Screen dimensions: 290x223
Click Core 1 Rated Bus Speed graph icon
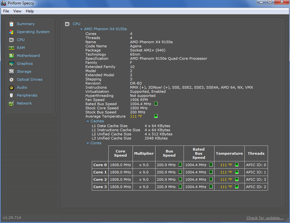tap(211, 172)
